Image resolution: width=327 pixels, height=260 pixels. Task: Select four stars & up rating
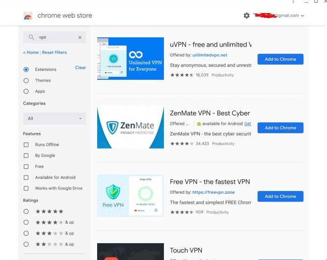(x=26, y=222)
